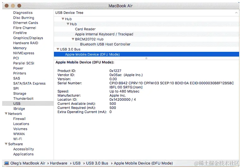
Task: Open Accessibility under Software
Action: pyautogui.click(x=24, y=149)
